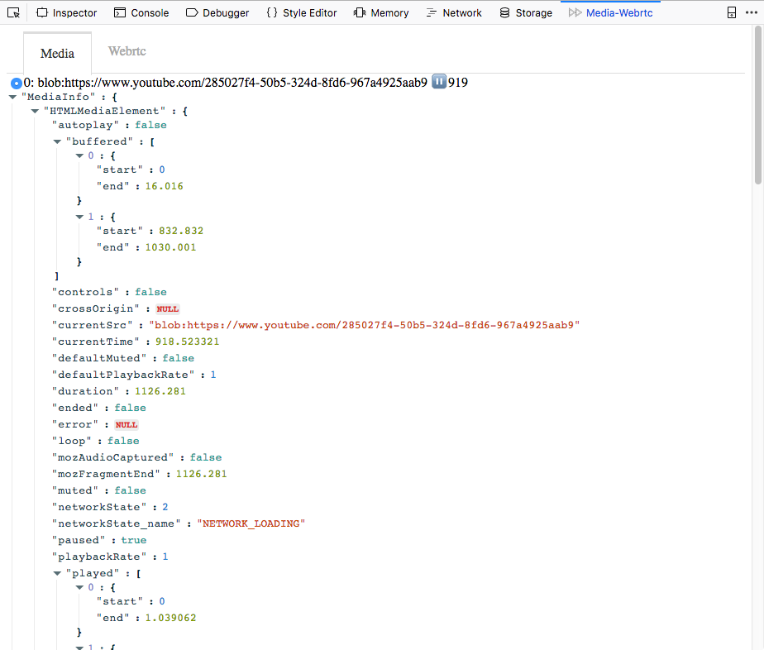This screenshot has height=650, width=764.
Task: Collapse the HTMLMediaElement node
Action: click(x=35, y=111)
